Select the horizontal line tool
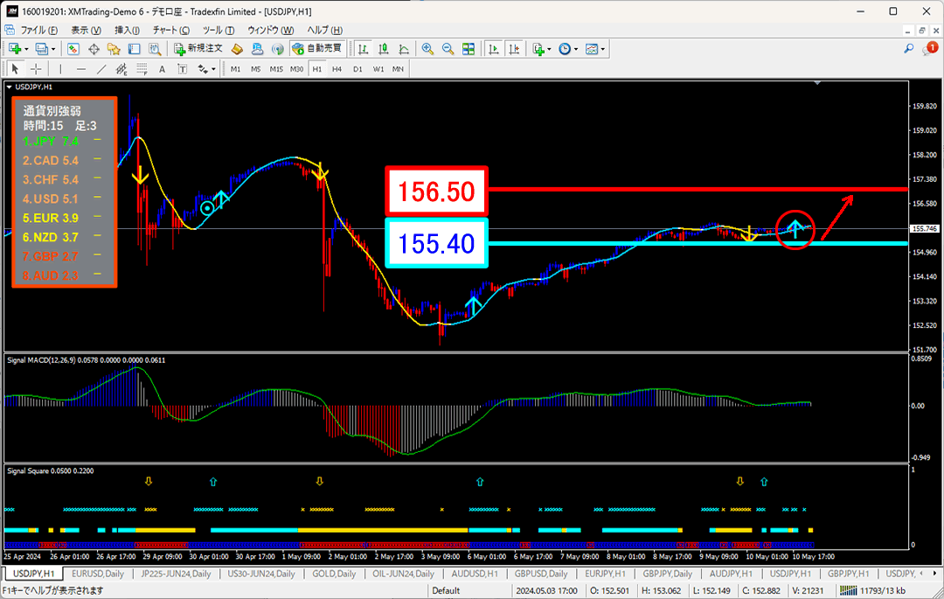 pyautogui.click(x=80, y=69)
